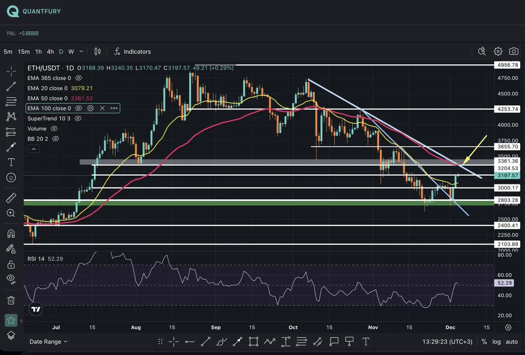Select the ruler measure tool
Viewport: 525px width, 355px height.
11,198
